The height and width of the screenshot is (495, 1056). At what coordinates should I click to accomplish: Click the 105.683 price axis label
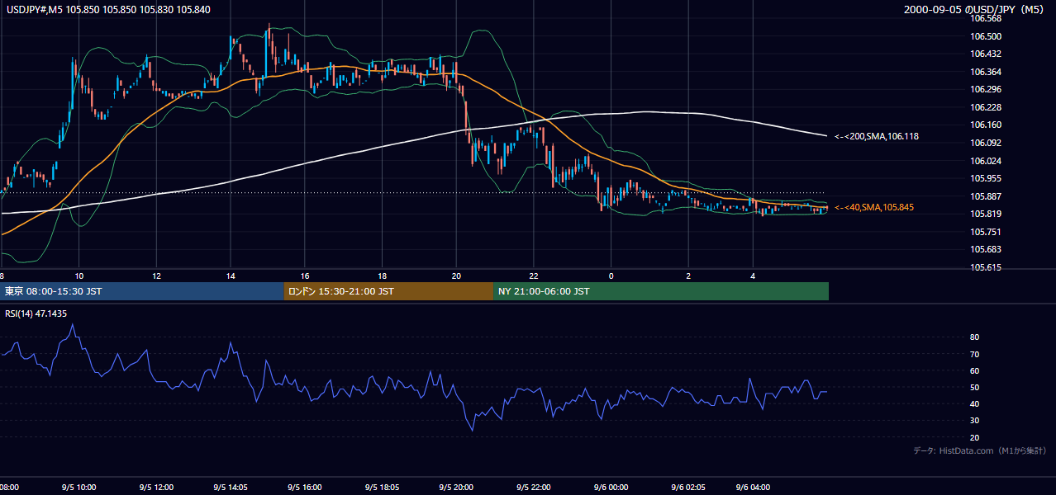click(986, 249)
